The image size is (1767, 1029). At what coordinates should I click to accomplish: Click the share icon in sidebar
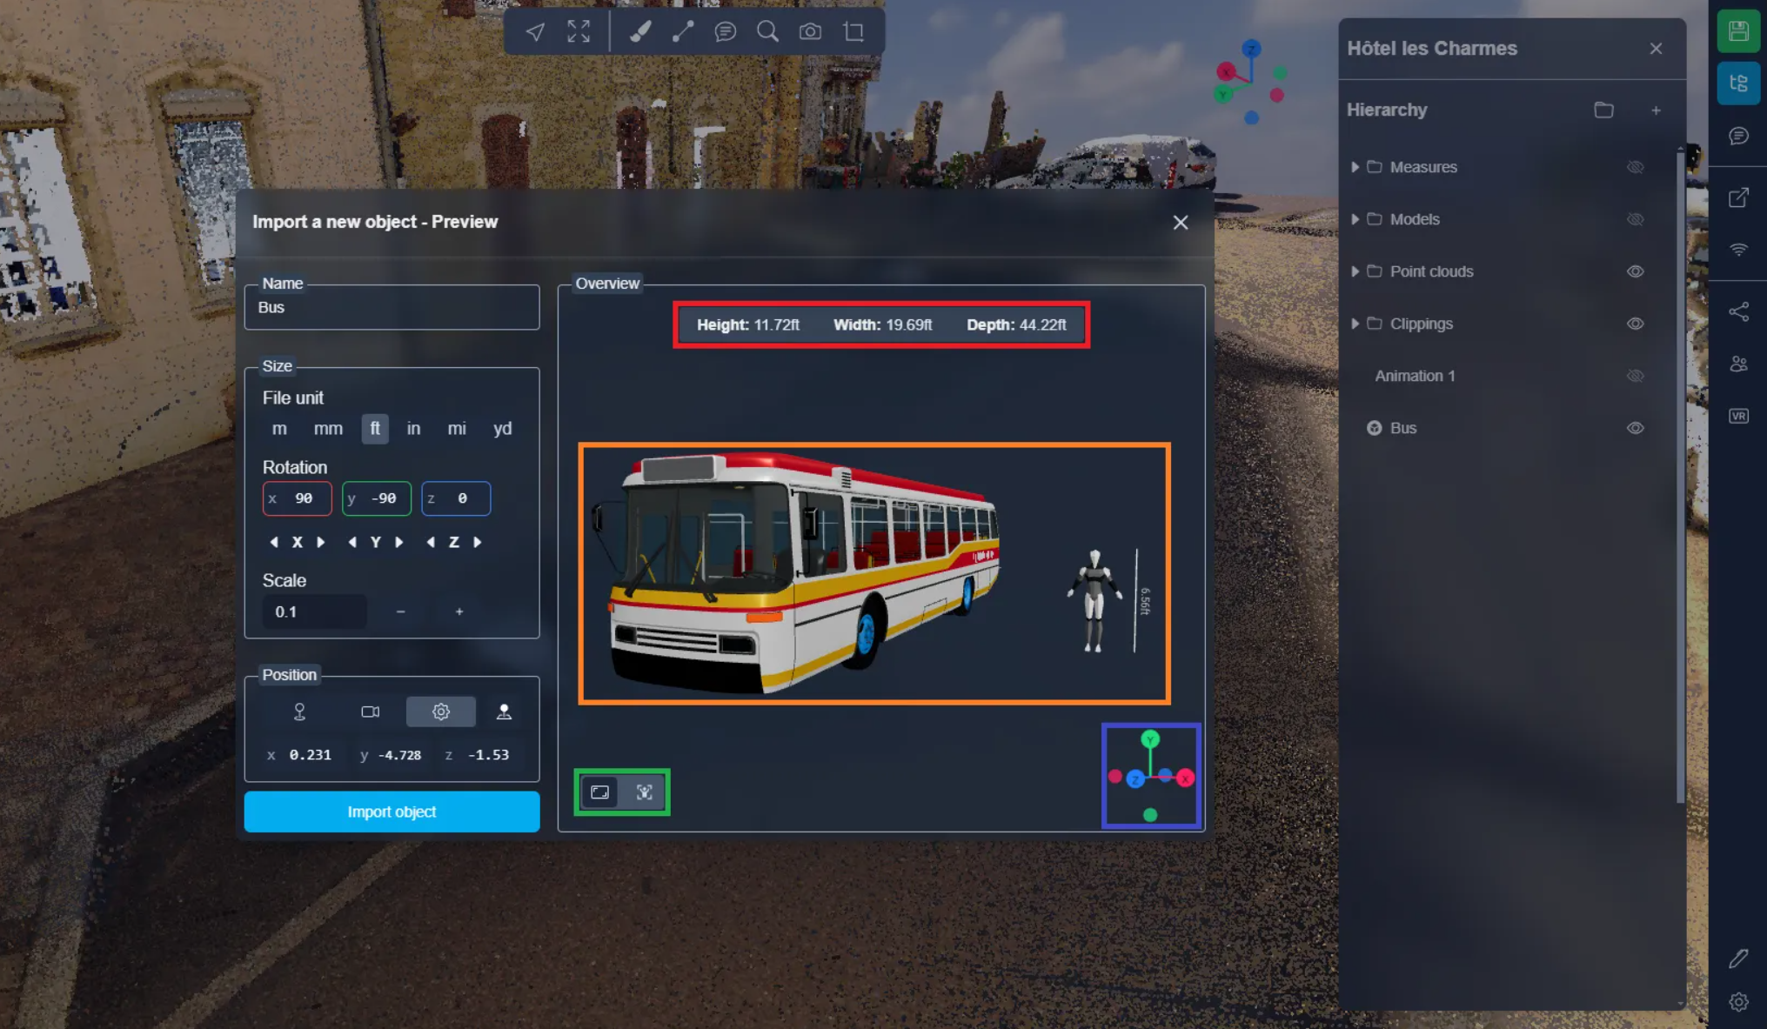[1738, 311]
